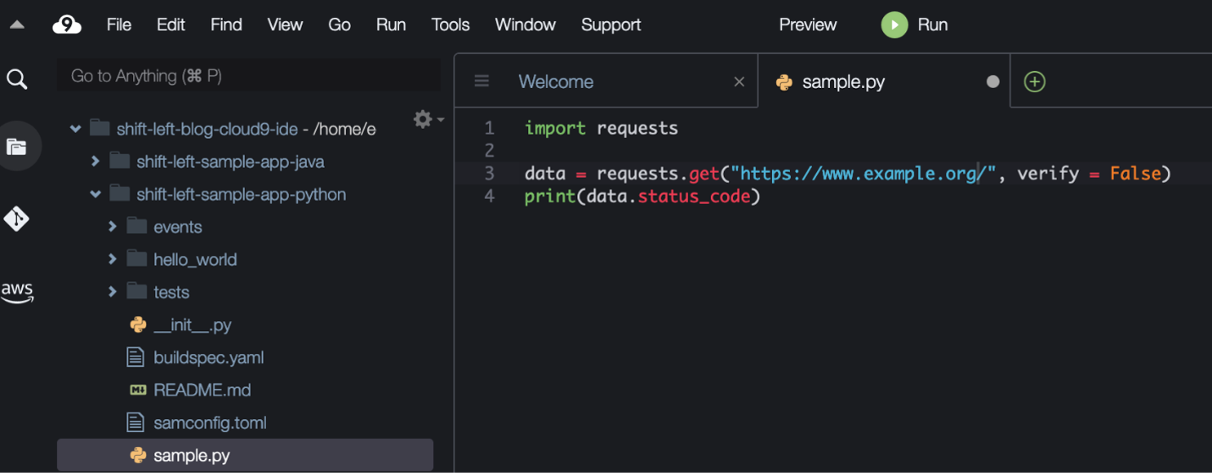Open the AWS Toolkit sidebar icon

tap(17, 293)
